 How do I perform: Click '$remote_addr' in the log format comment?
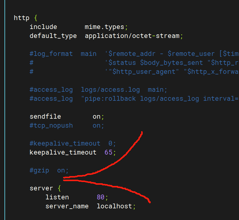tap(132, 54)
